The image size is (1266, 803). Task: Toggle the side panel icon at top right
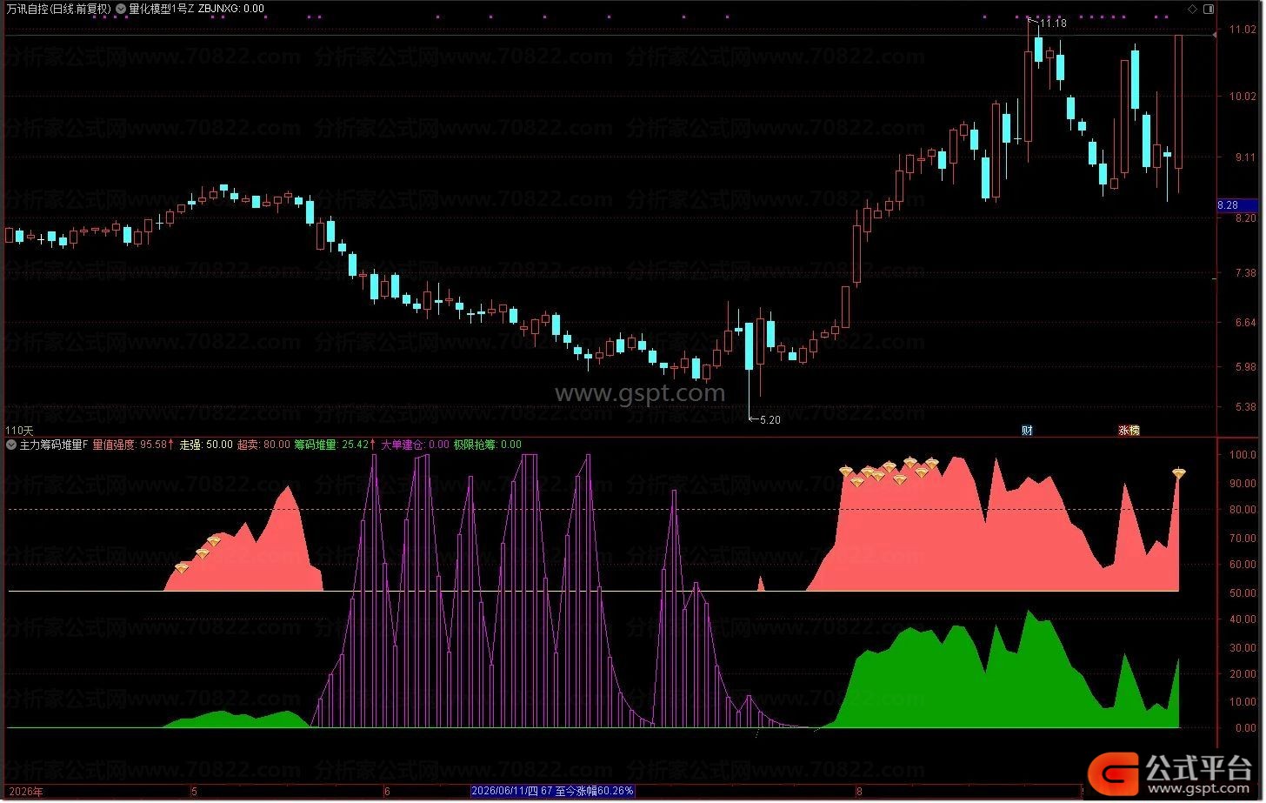[x=1208, y=9]
